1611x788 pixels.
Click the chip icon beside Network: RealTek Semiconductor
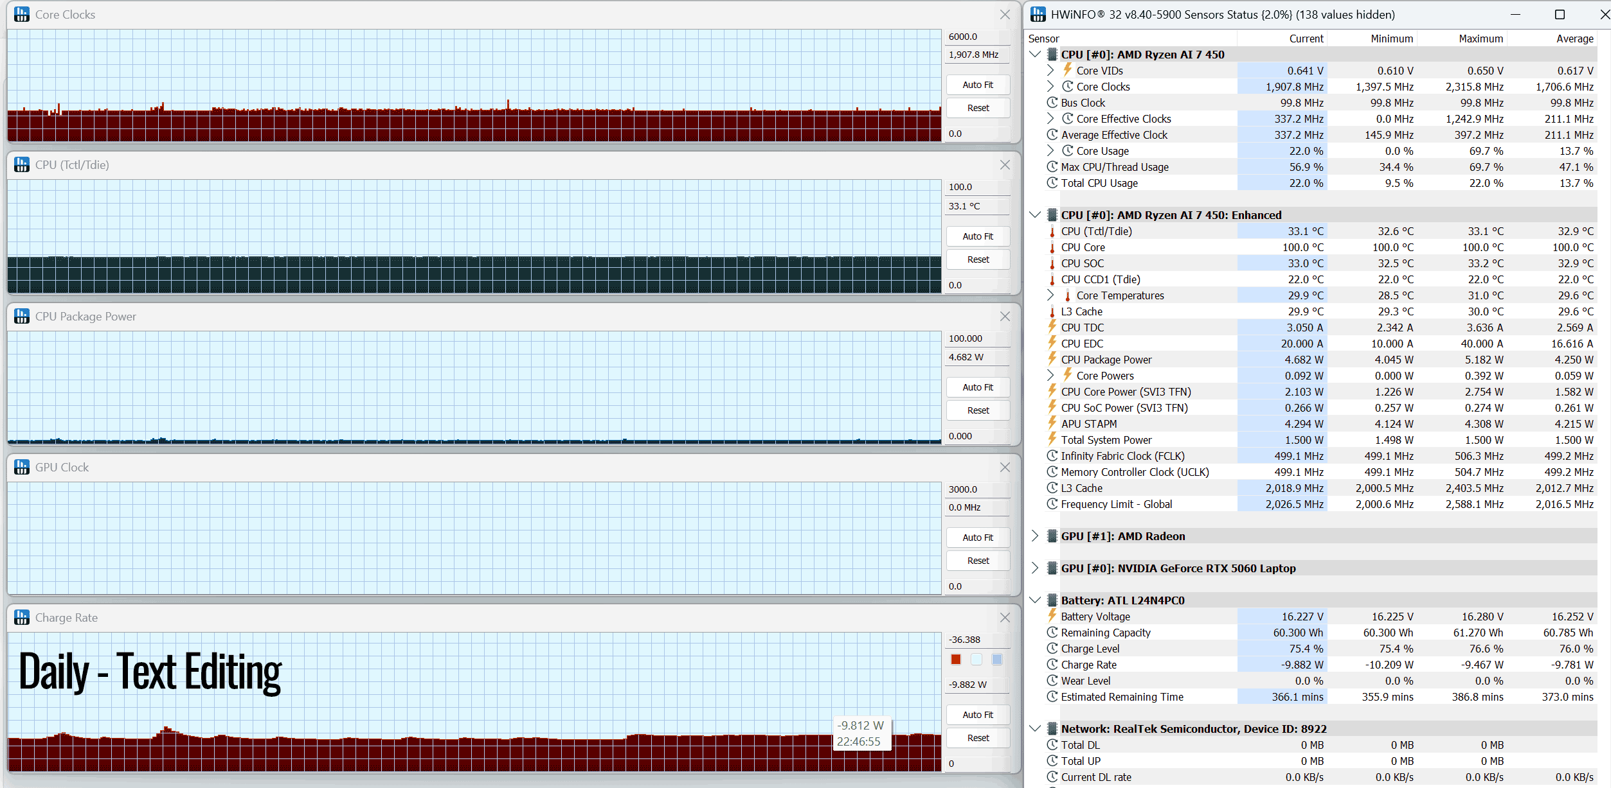pyautogui.click(x=1052, y=729)
